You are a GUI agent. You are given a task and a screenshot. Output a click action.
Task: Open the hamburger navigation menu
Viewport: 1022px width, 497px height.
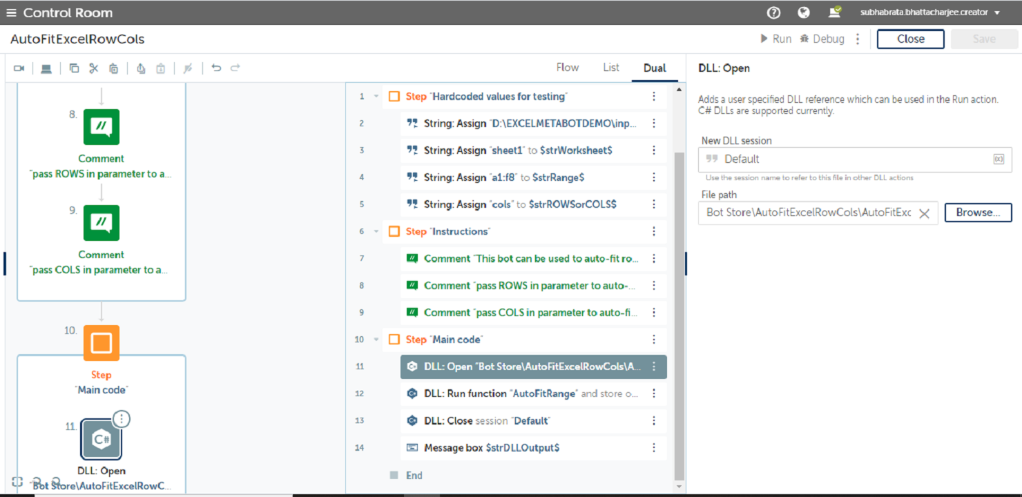click(11, 12)
